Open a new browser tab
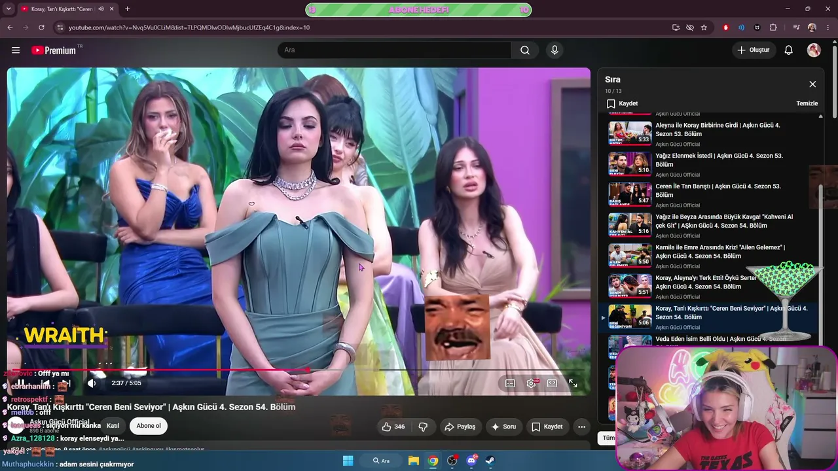Screen dimensions: 838x471 coord(127,9)
